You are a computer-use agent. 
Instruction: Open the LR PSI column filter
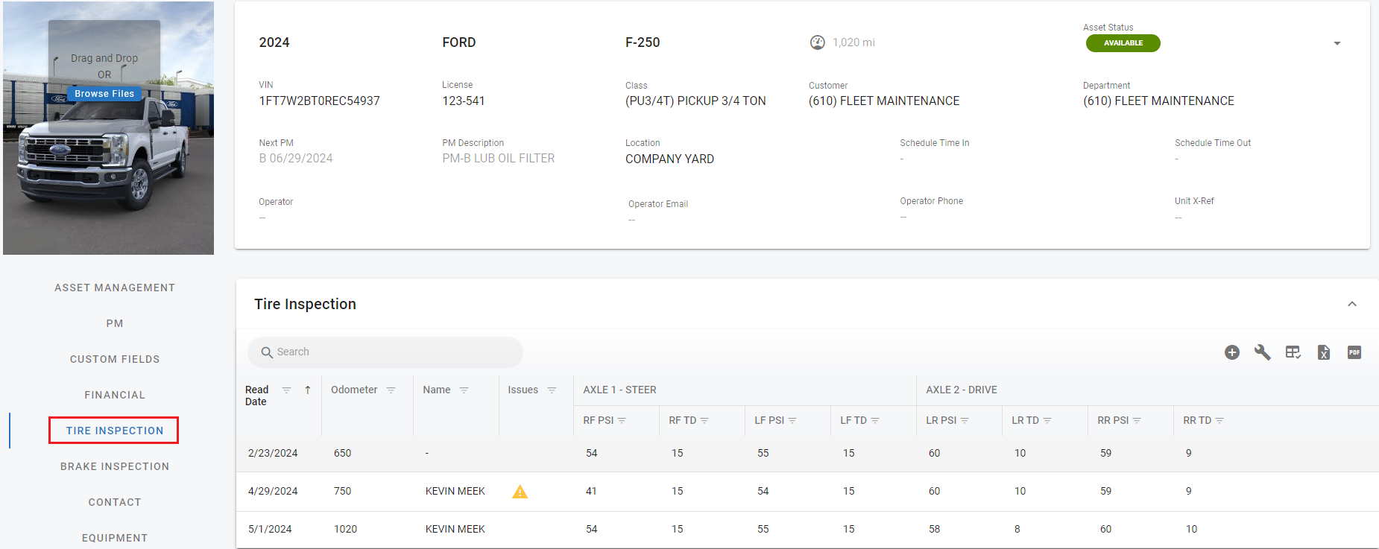pos(965,421)
